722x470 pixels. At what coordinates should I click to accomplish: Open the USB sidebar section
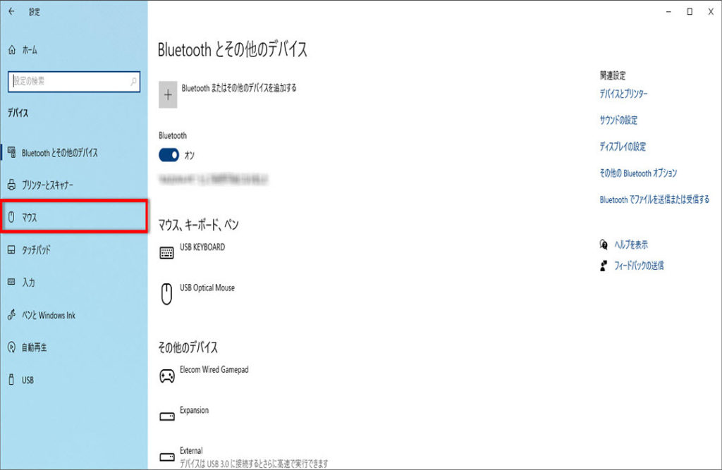point(27,380)
